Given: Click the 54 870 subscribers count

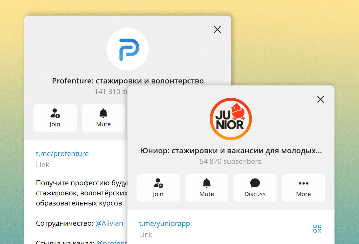Looking at the screenshot, I should coord(230,161).
